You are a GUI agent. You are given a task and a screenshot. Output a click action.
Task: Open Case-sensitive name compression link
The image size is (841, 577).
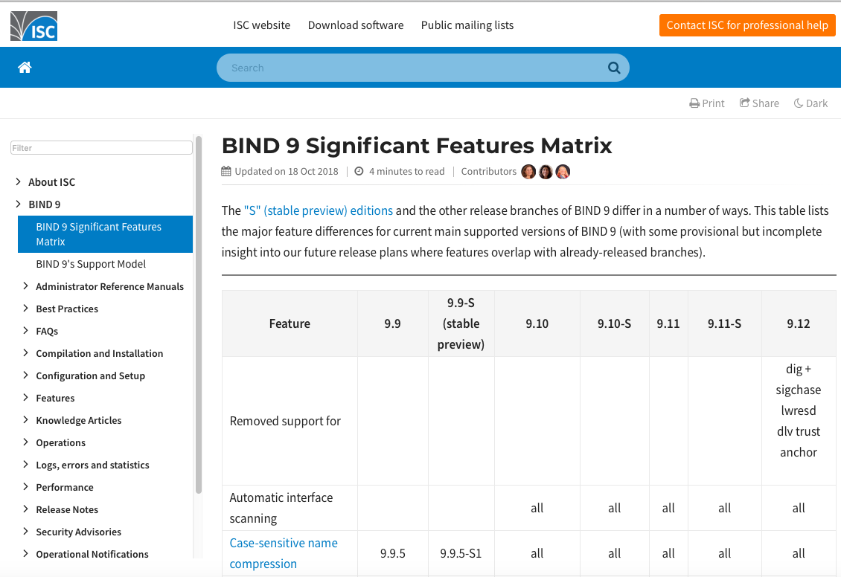(x=284, y=553)
